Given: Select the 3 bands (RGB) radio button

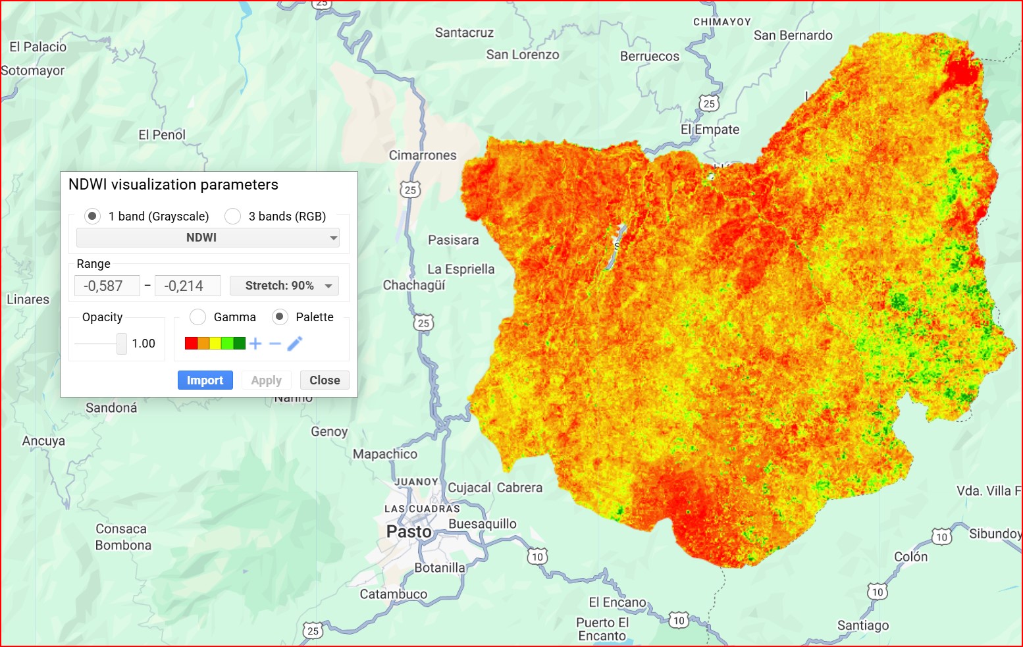Looking at the screenshot, I should pos(232,217).
